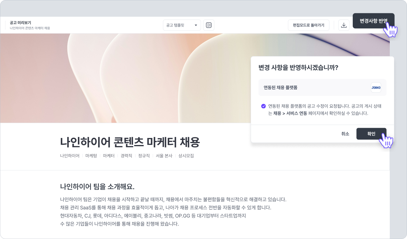Click the line starting 채용 관리 SaaS를 통해
Viewport: 407px width, 239px height.
165,208
